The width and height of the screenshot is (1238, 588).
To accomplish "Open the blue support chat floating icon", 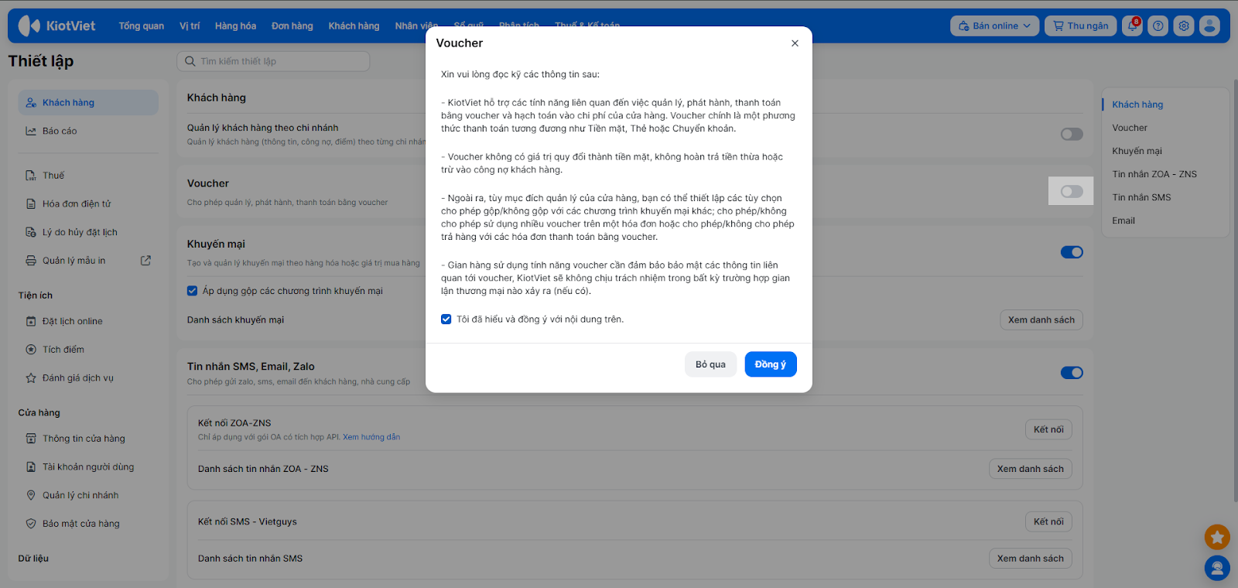I will point(1217,569).
